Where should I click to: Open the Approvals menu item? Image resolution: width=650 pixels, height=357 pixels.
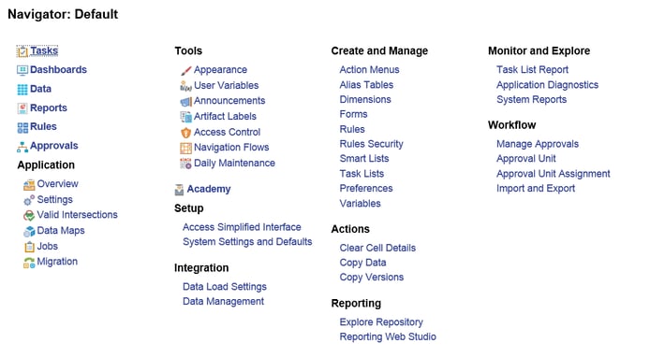coord(54,146)
